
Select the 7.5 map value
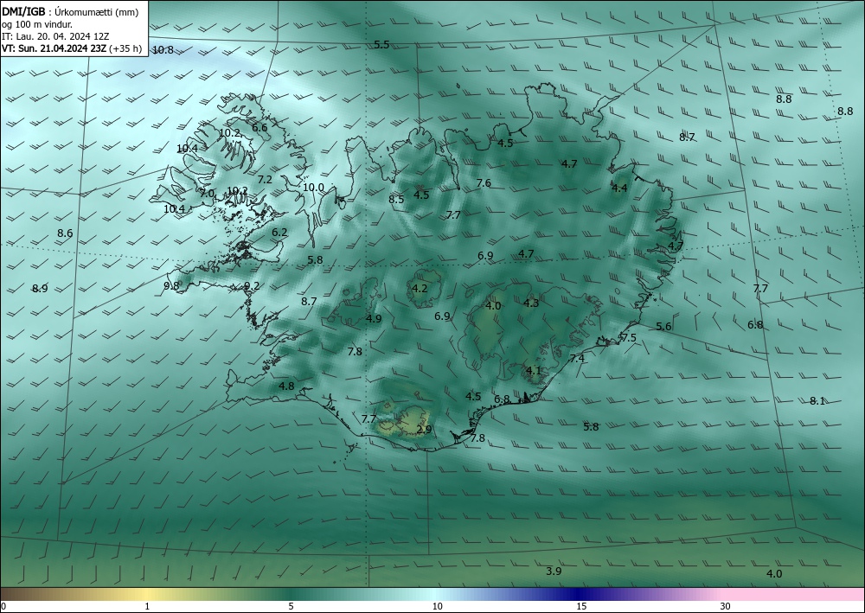[628, 338]
